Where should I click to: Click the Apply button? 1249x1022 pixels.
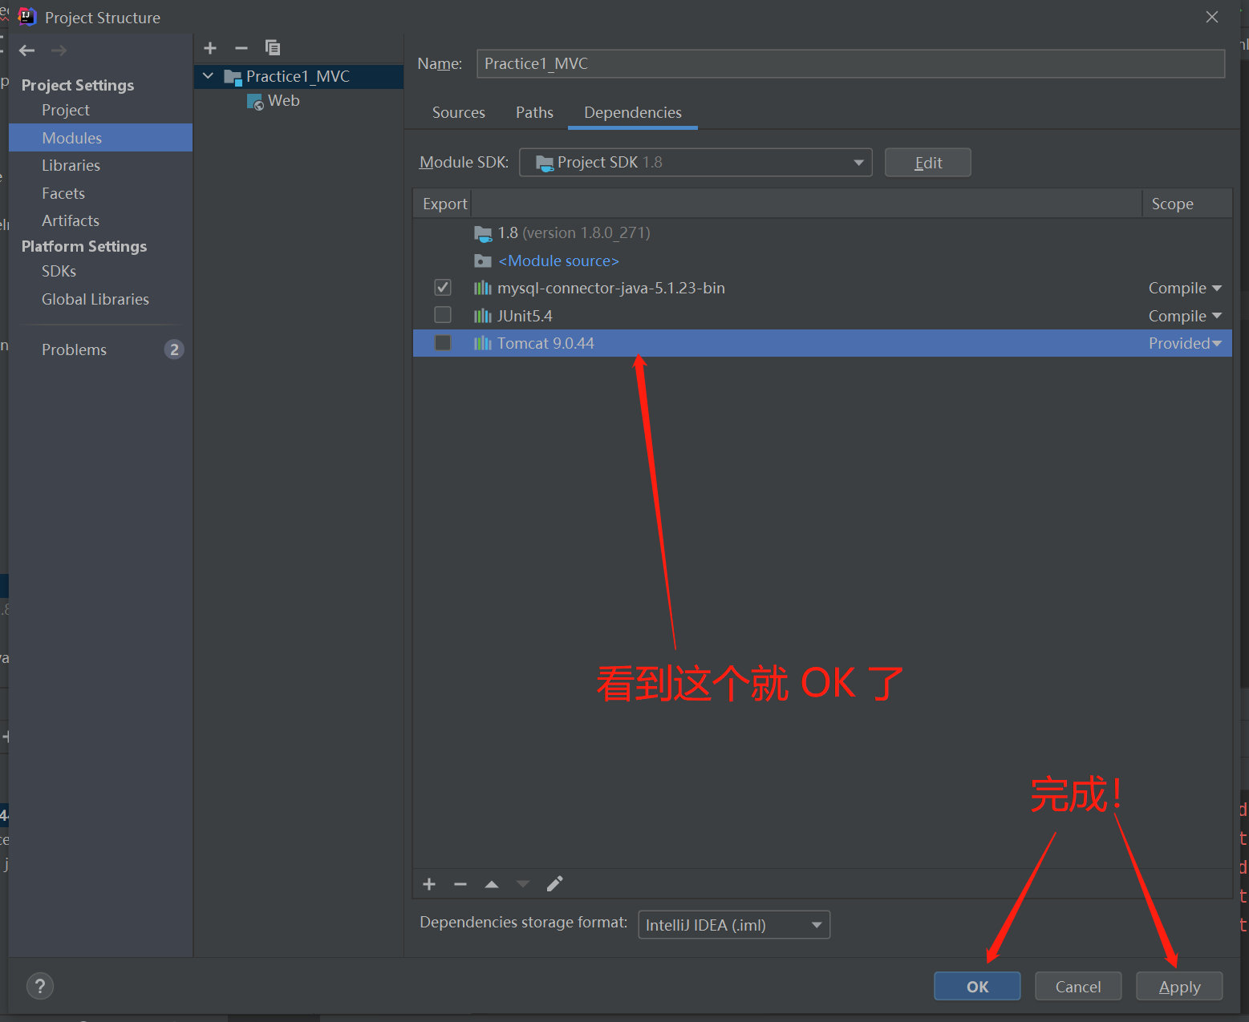(x=1179, y=987)
